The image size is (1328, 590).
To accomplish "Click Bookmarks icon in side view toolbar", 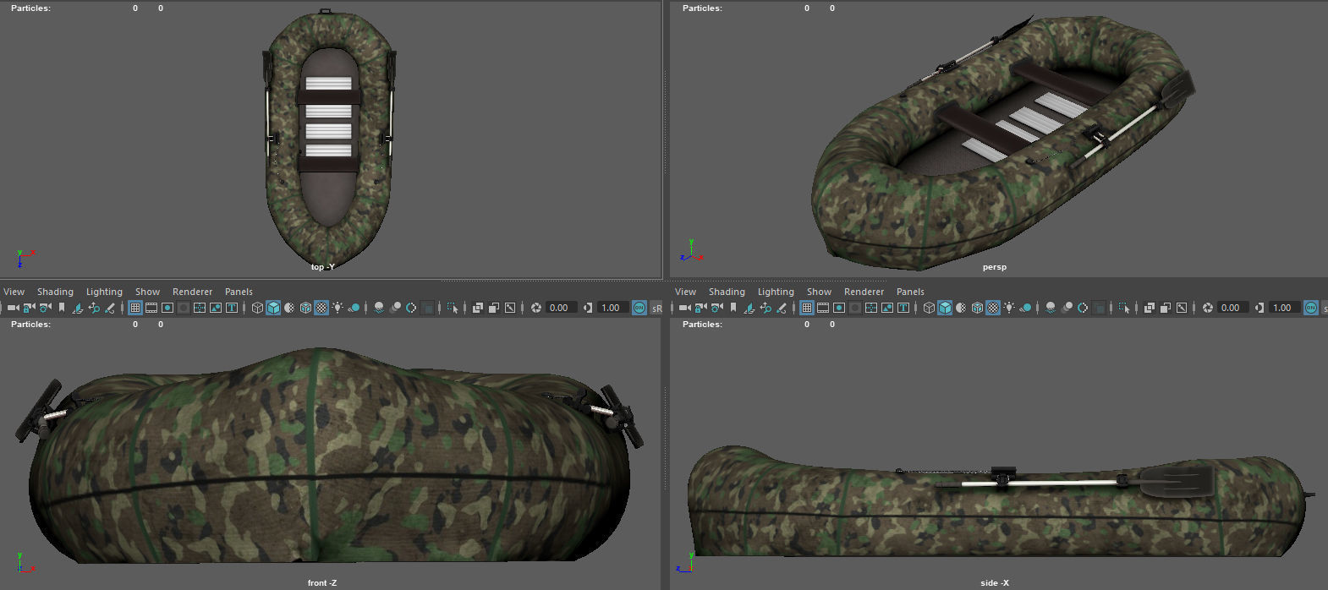I will pyautogui.click(x=733, y=308).
